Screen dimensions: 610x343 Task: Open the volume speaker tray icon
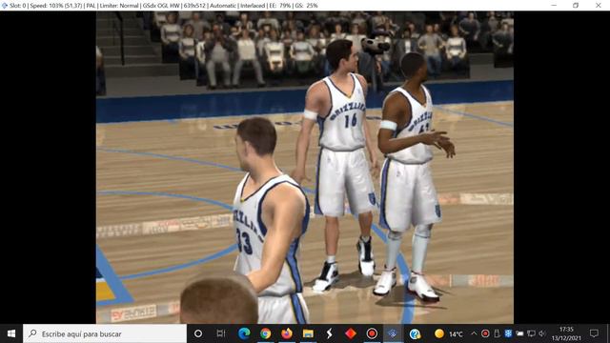pos(542,333)
